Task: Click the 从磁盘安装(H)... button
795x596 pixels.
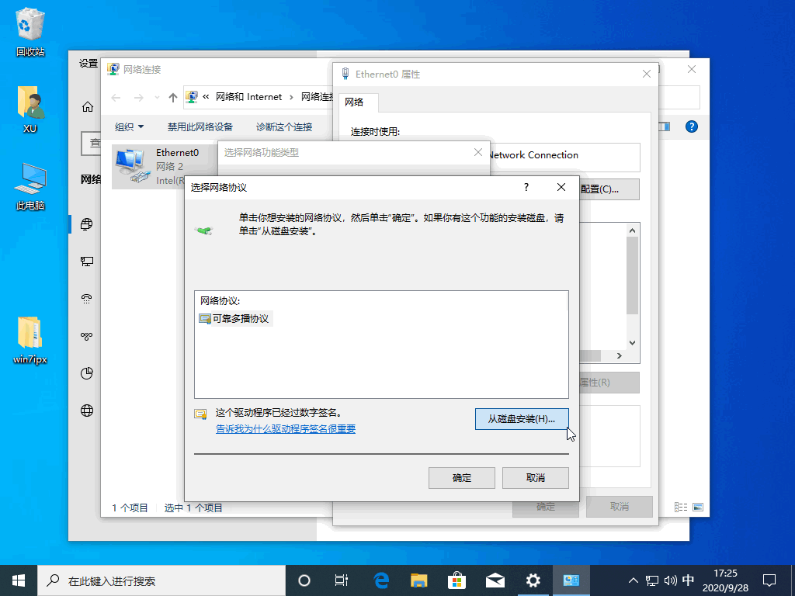Action: pyautogui.click(x=522, y=419)
